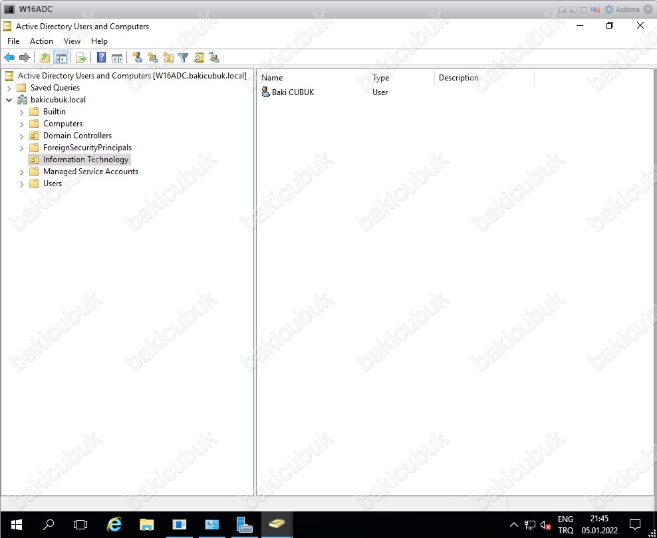
Task: Go up one level with the folder icon
Action: click(x=45, y=58)
